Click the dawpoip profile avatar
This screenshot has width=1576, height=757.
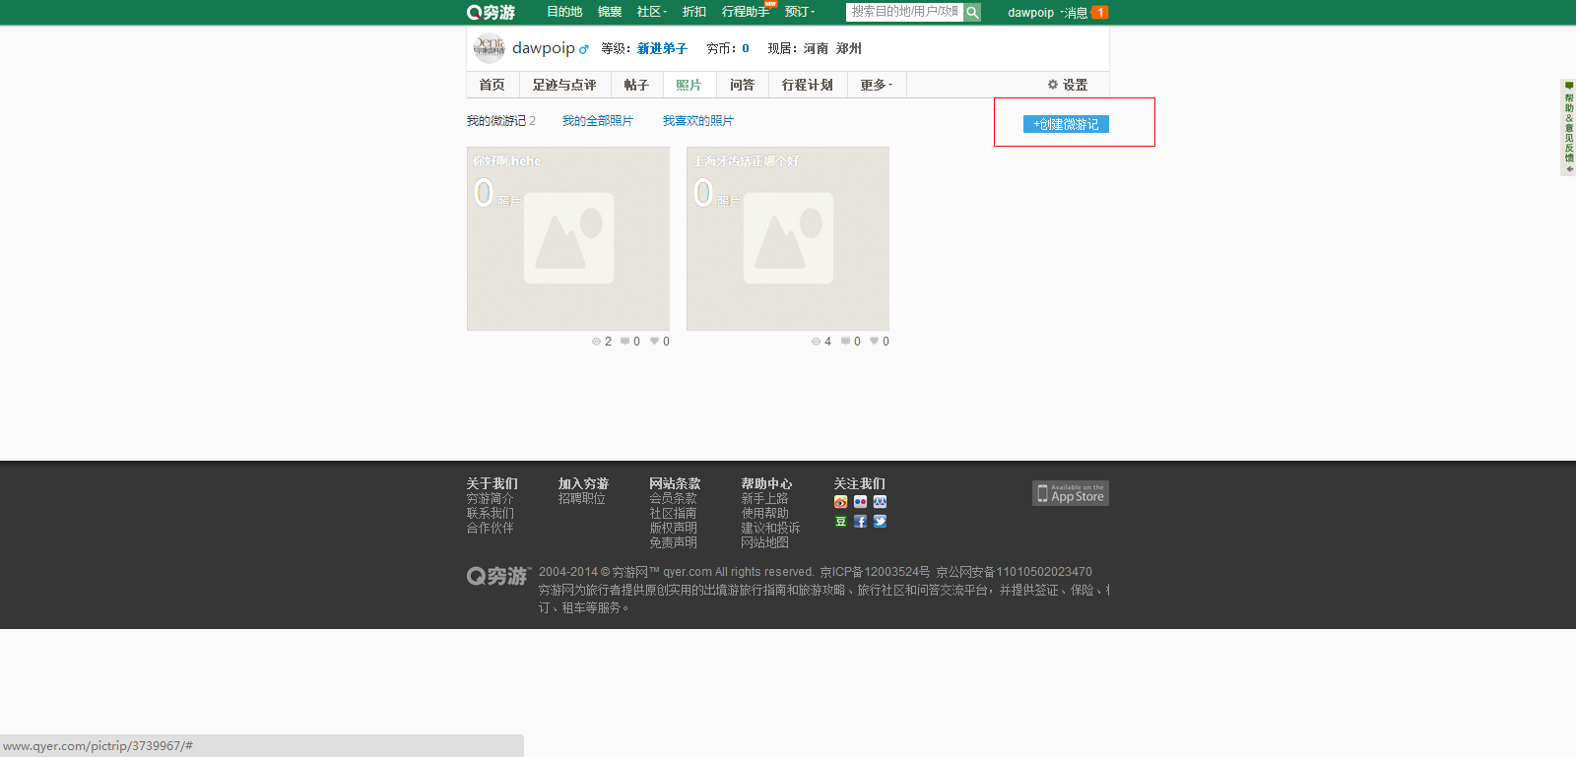click(x=489, y=48)
